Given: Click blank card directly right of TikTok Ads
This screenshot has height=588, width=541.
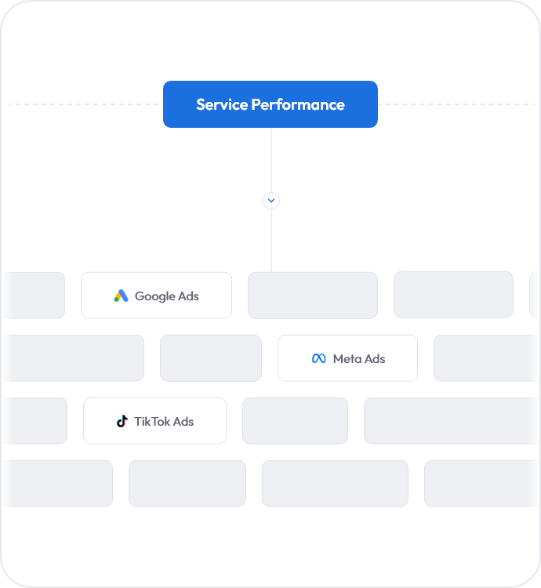Looking at the screenshot, I should click(295, 421).
